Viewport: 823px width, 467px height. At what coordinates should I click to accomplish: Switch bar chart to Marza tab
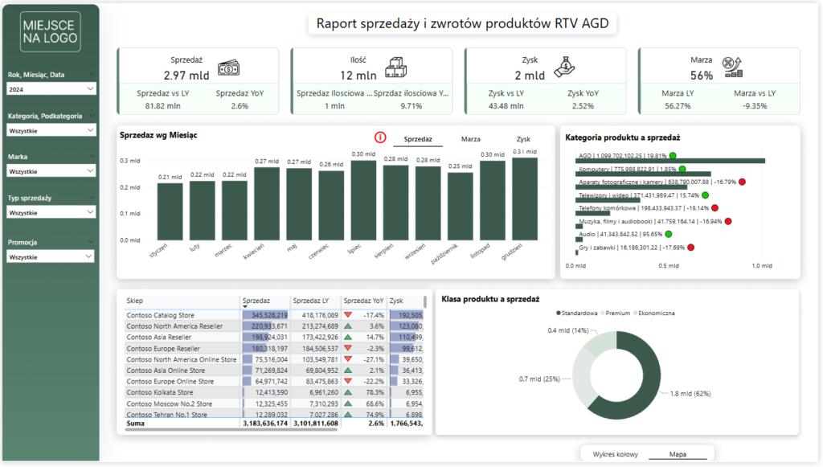coord(470,139)
